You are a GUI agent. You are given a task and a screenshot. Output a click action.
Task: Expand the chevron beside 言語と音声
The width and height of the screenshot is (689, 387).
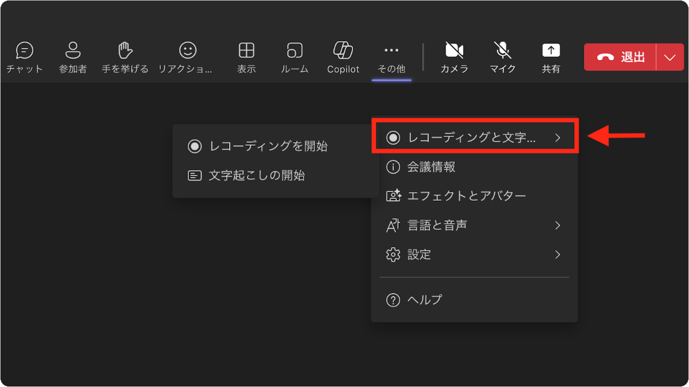point(558,225)
